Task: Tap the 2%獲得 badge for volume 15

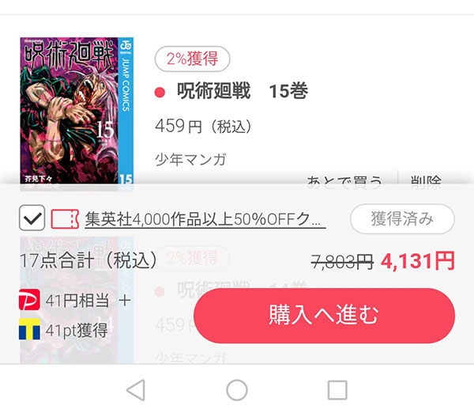Action: 192,59
